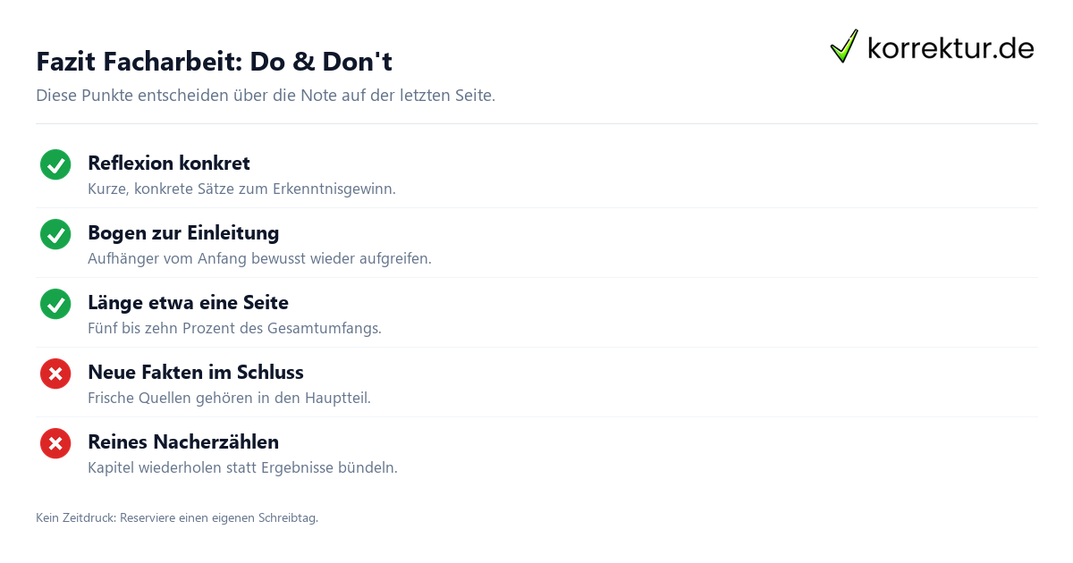Viewport: 1073px width, 563px height.
Task: Select the heading Reflexion konkret
Action: click(169, 164)
